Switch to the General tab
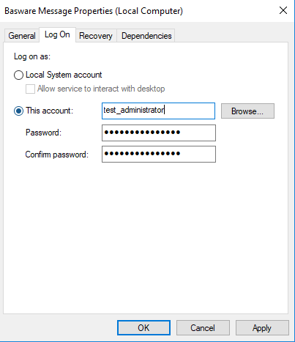The width and height of the screenshot is (295, 342). point(22,36)
